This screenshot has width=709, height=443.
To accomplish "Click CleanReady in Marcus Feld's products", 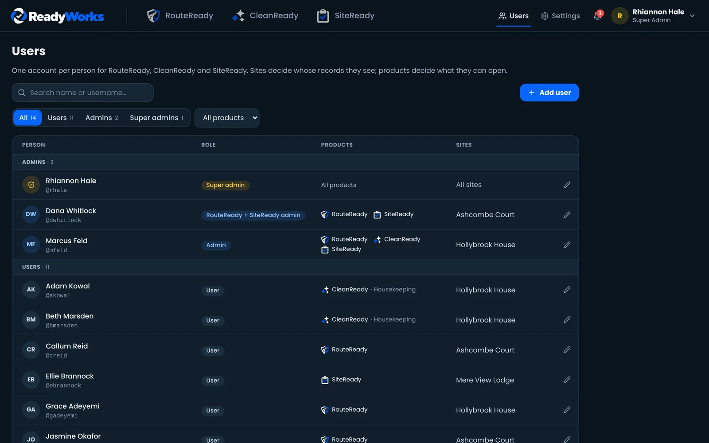I will coord(397,240).
